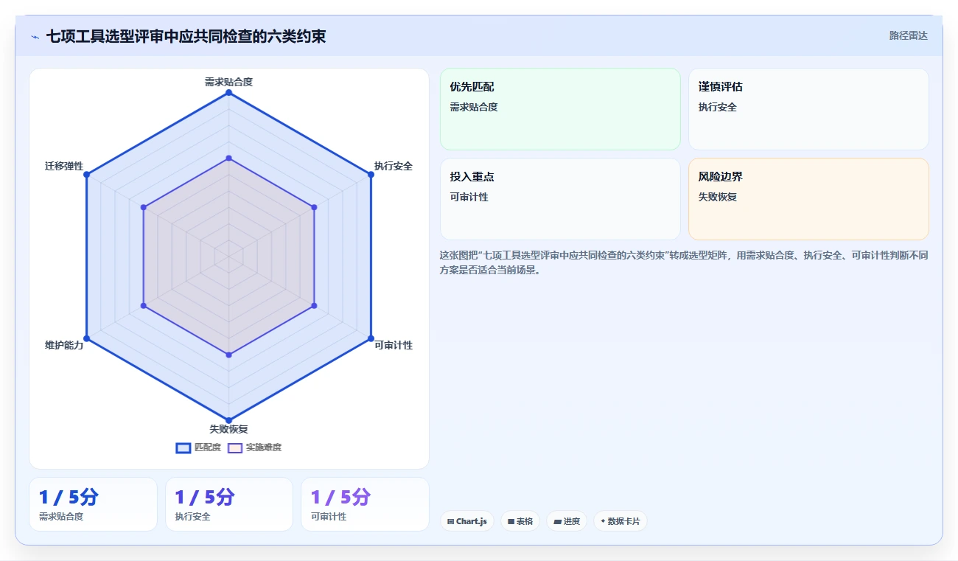The image size is (958, 561).
Task: Click the 1 / 5分 可审计性 stat card
Action: click(365, 504)
